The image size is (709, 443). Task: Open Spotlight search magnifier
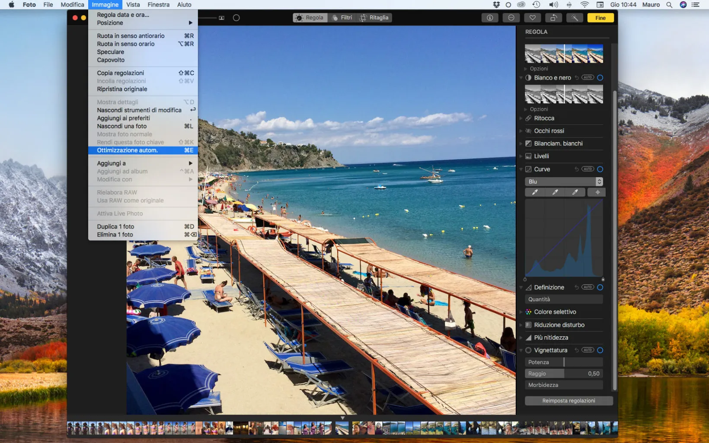pos(669,5)
